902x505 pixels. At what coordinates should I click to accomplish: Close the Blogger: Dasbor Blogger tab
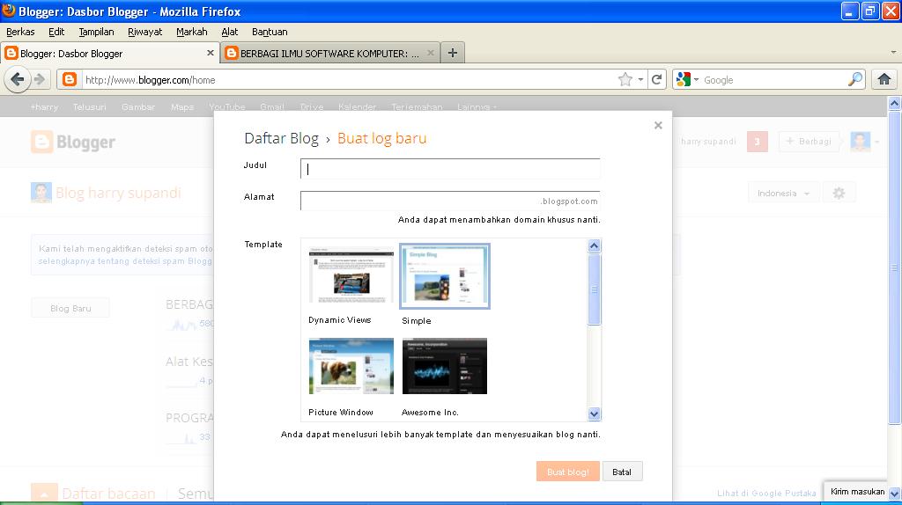pyautogui.click(x=210, y=53)
